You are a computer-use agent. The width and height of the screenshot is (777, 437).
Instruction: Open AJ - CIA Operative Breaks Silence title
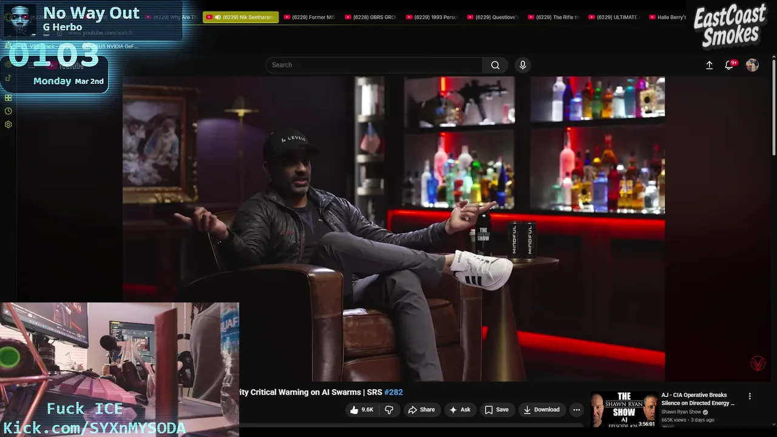click(698, 399)
